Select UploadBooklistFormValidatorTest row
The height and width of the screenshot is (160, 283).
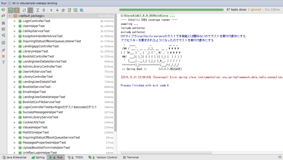click(x=61, y=148)
